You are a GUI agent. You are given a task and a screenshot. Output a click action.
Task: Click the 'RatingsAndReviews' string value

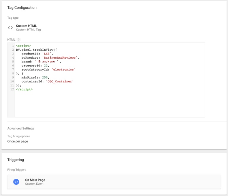60,57
